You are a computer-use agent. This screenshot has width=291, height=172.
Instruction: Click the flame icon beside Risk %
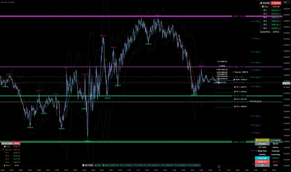pos(4,165)
